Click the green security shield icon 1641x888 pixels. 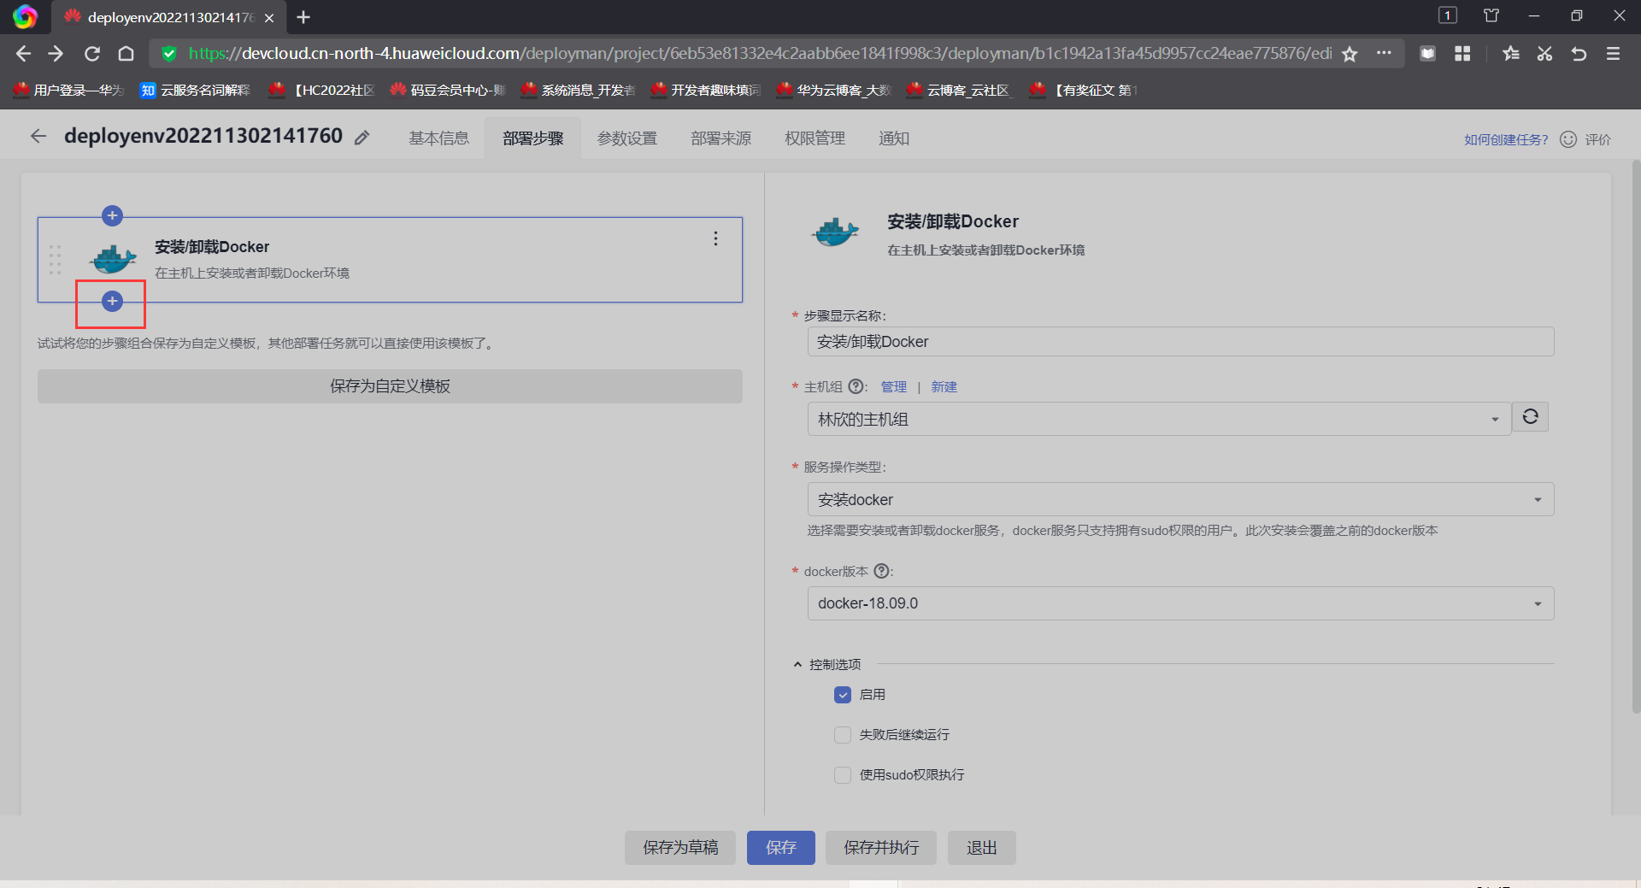[169, 54]
